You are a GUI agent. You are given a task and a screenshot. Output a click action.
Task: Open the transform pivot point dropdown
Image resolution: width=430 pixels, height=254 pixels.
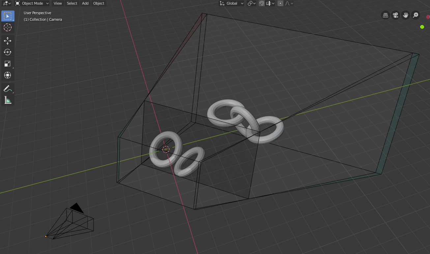[252, 3]
